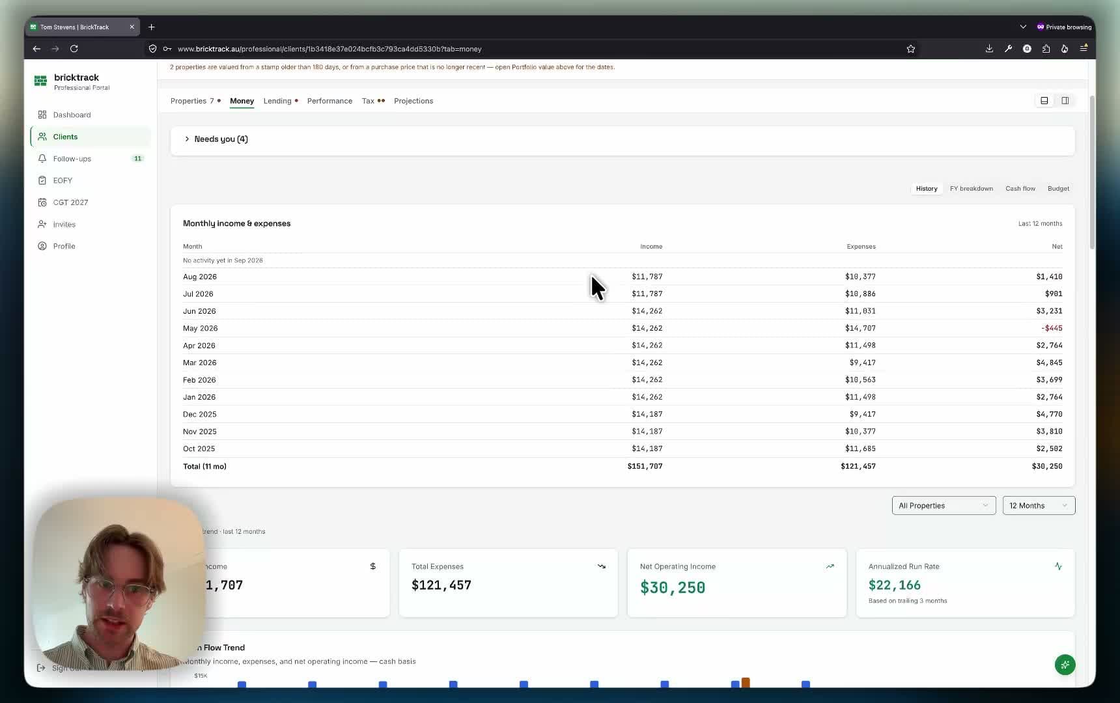This screenshot has width=1120, height=703.
Task: Click the Total (11 mo) row
Action: [x=623, y=466]
